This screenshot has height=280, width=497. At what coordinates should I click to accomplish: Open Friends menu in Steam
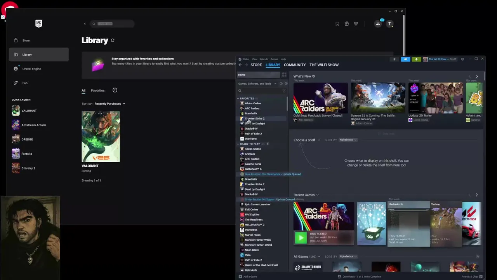[264, 59]
